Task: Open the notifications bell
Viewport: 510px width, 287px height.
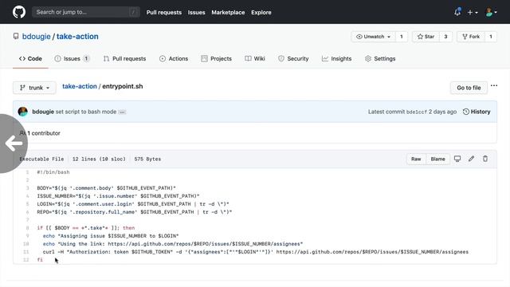Action: (x=457, y=12)
